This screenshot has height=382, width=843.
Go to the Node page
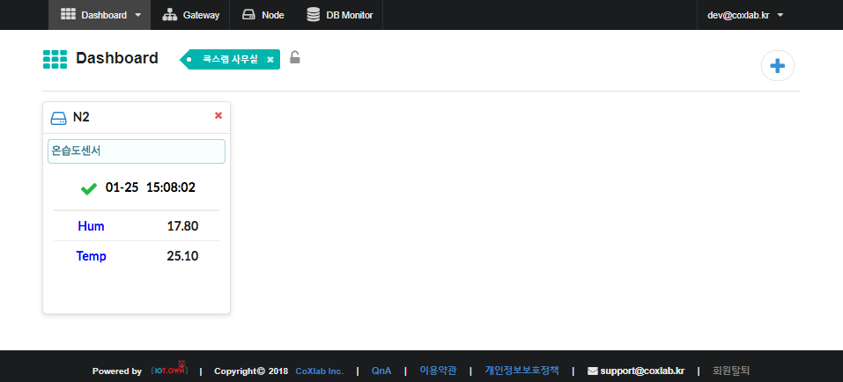click(x=263, y=15)
